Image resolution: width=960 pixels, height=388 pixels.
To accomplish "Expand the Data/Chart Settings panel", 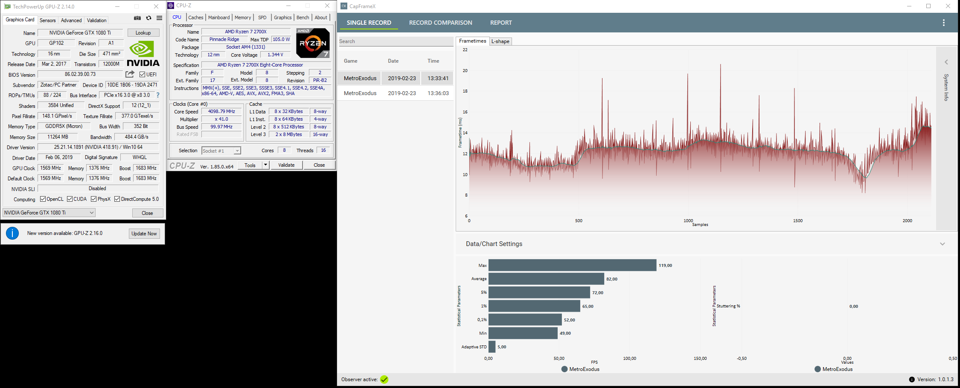I will (942, 244).
